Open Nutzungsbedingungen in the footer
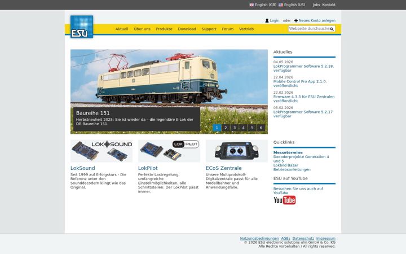406x254 pixels. (x=259, y=238)
